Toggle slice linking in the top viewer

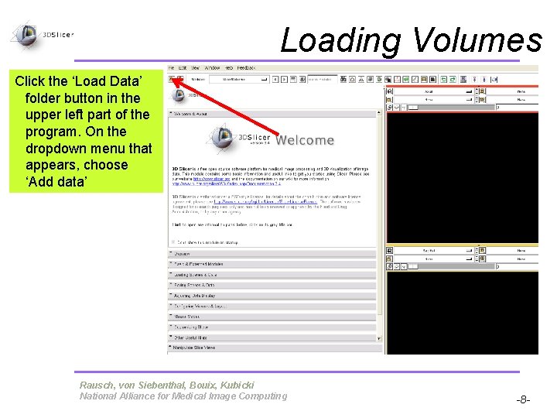coord(389,107)
